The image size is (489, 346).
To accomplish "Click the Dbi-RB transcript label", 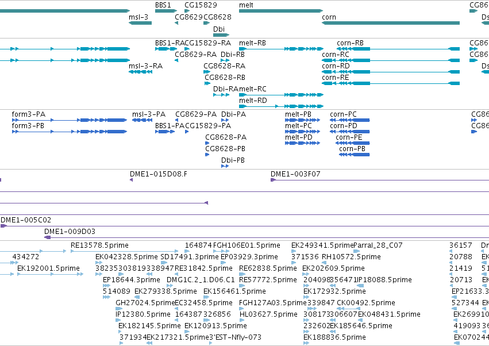I will (233, 55).
